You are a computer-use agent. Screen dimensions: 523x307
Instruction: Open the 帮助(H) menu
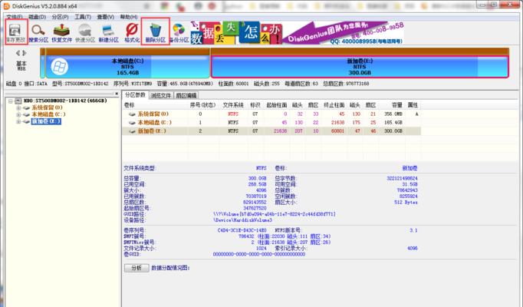click(x=129, y=17)
